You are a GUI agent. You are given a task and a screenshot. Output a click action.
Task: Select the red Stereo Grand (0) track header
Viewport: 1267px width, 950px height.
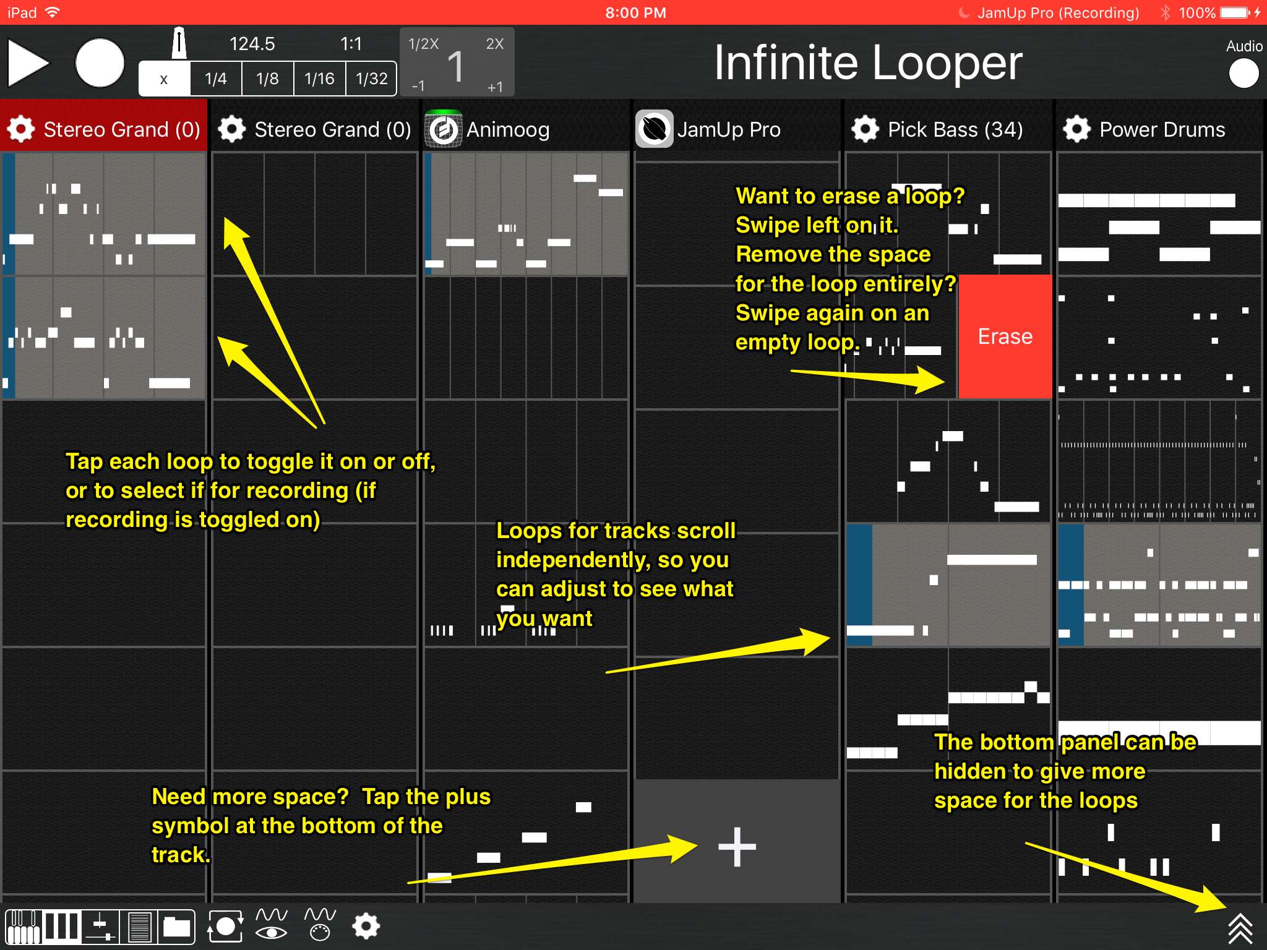pyautogui.click(x=104, y=126)
